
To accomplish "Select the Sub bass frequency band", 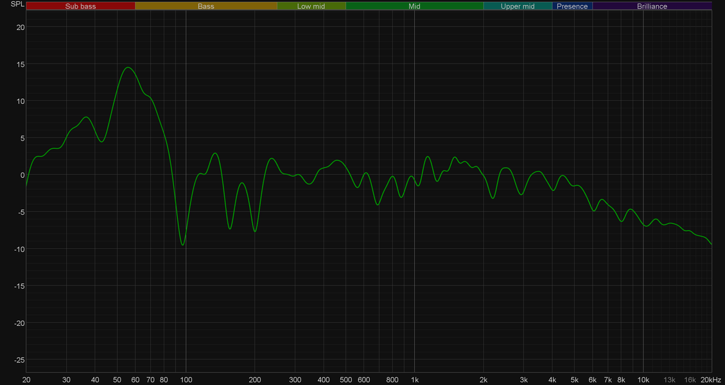I will click(80, 6).
